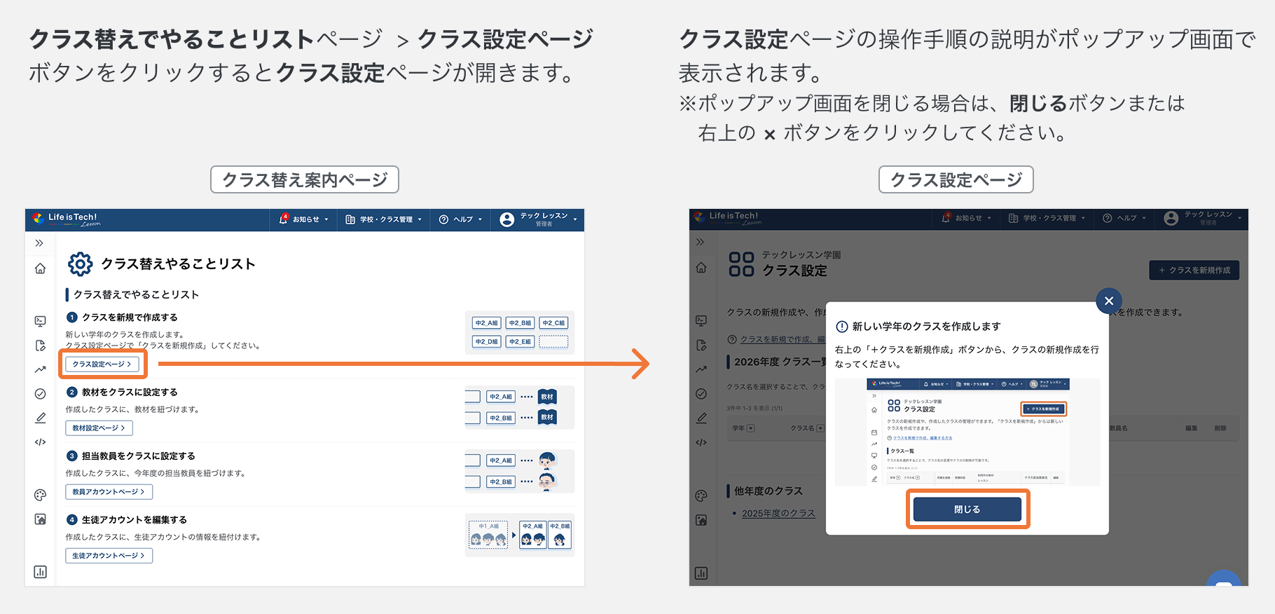Screen dimensions: 1275x614
Task: Open ヘルプ menu on to-do list page
Action: tap(460, 219)
